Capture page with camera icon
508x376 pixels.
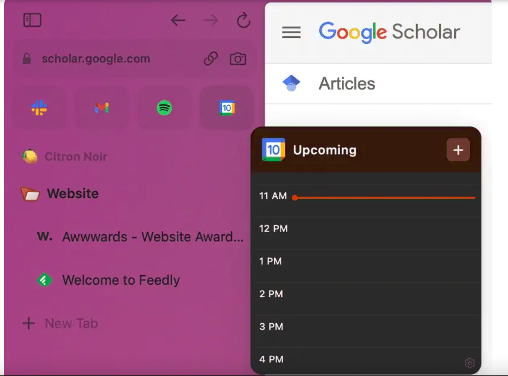coord(238,59)
